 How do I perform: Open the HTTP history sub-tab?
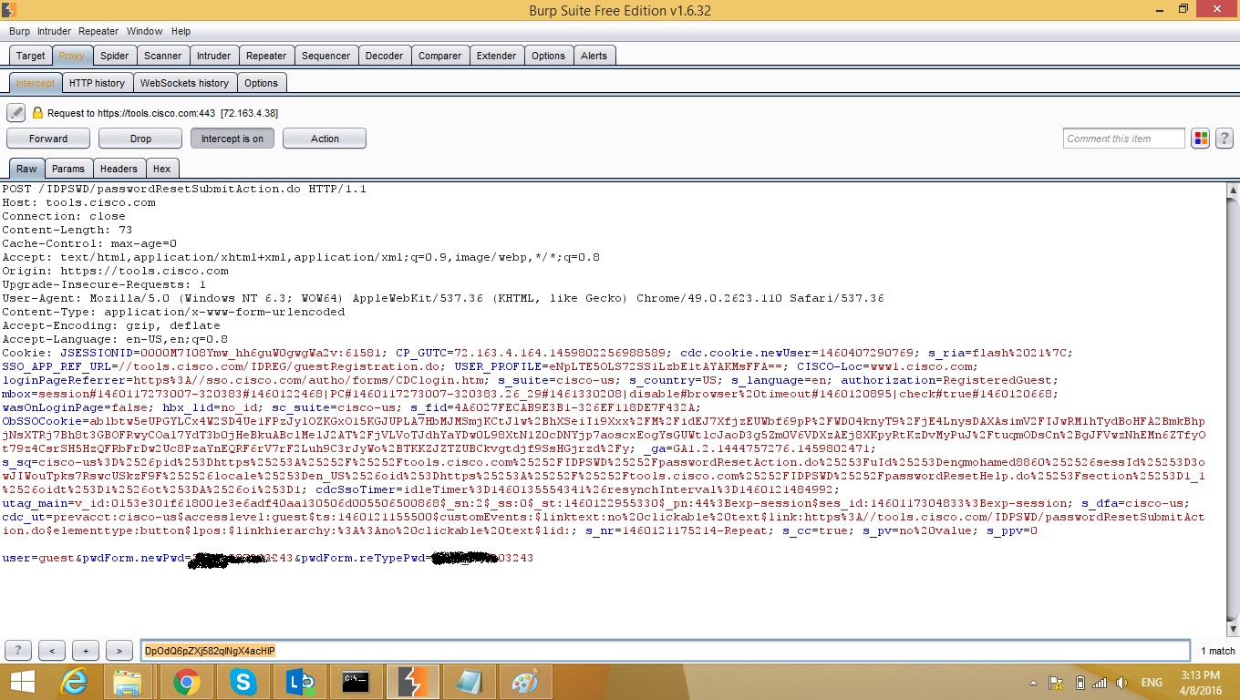tap(97, 83)
